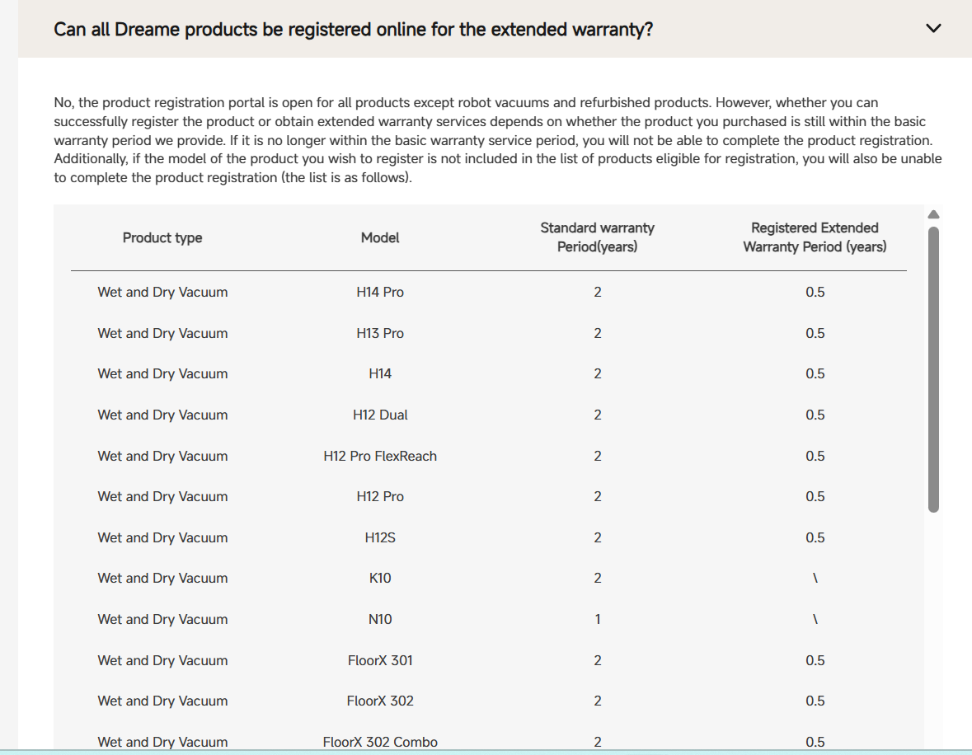Click the table's vertical scrollbar thumb
972x755 pixels.
(x=933, y=369)
